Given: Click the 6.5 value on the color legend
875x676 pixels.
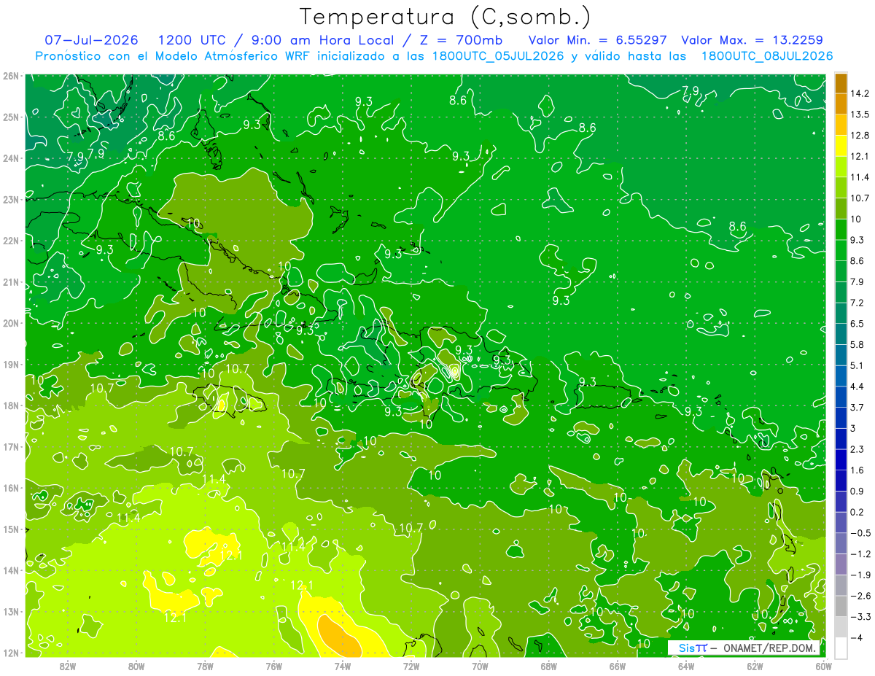Looking at the screenshot, I should pos(857,324).
